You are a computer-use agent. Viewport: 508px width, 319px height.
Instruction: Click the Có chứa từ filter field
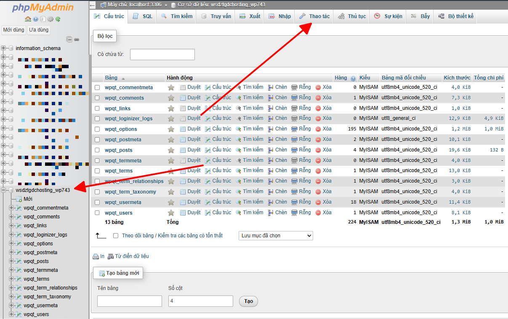click(162, 54)
